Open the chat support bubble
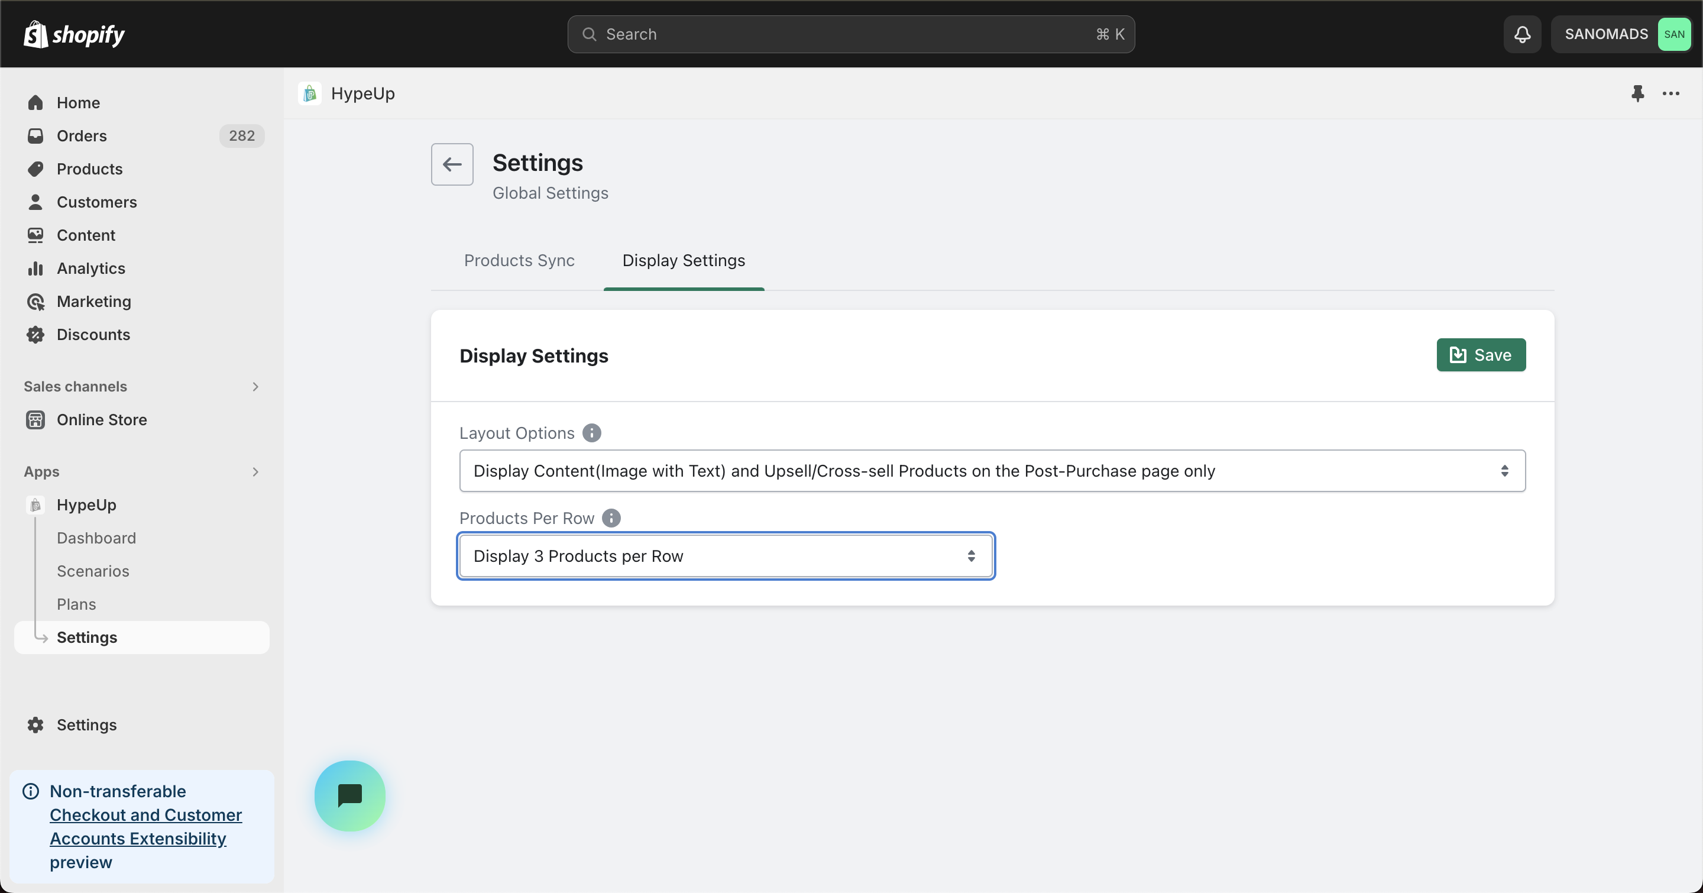1703x893 pixels. pyautogui.click(x=349, y=795)
